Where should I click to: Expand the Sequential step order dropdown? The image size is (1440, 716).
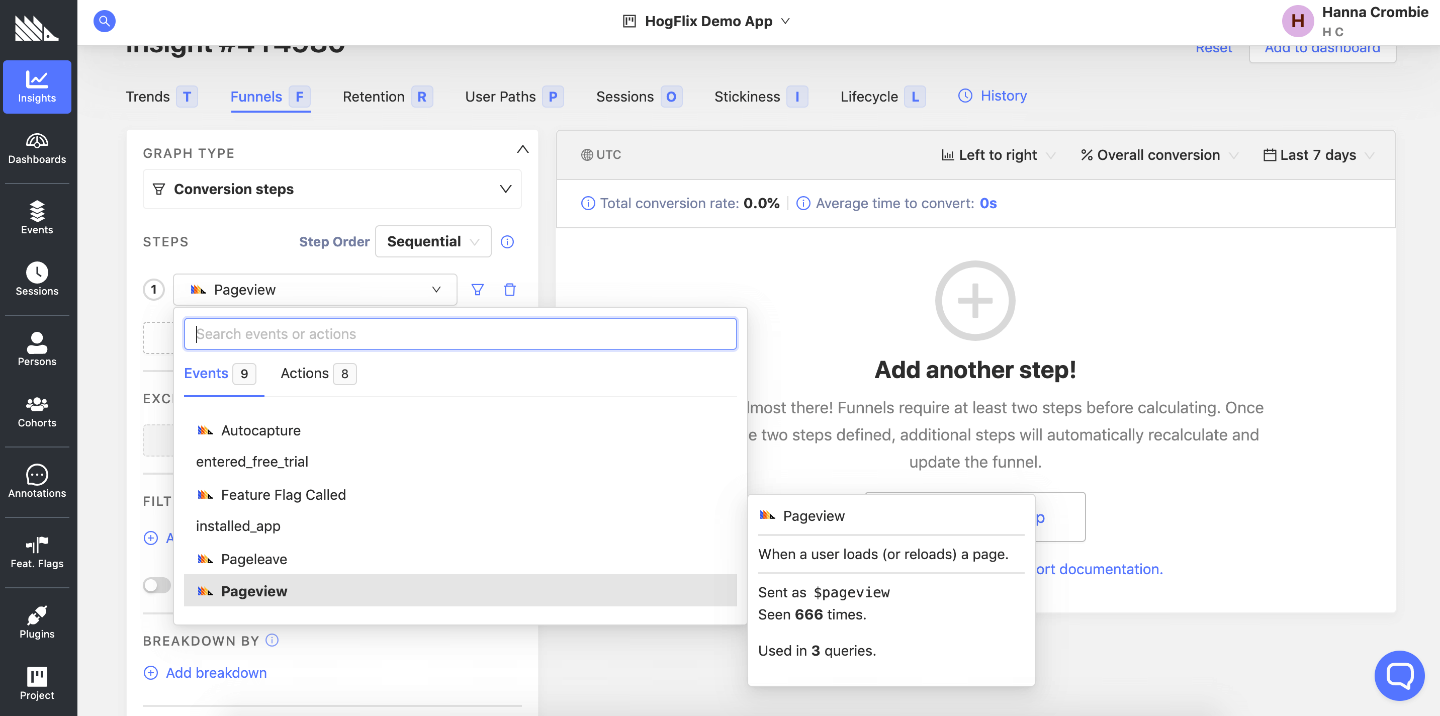coord(433,241)
